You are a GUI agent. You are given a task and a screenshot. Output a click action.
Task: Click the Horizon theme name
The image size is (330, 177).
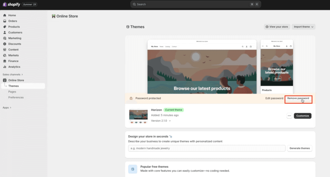tap(156, 110)
